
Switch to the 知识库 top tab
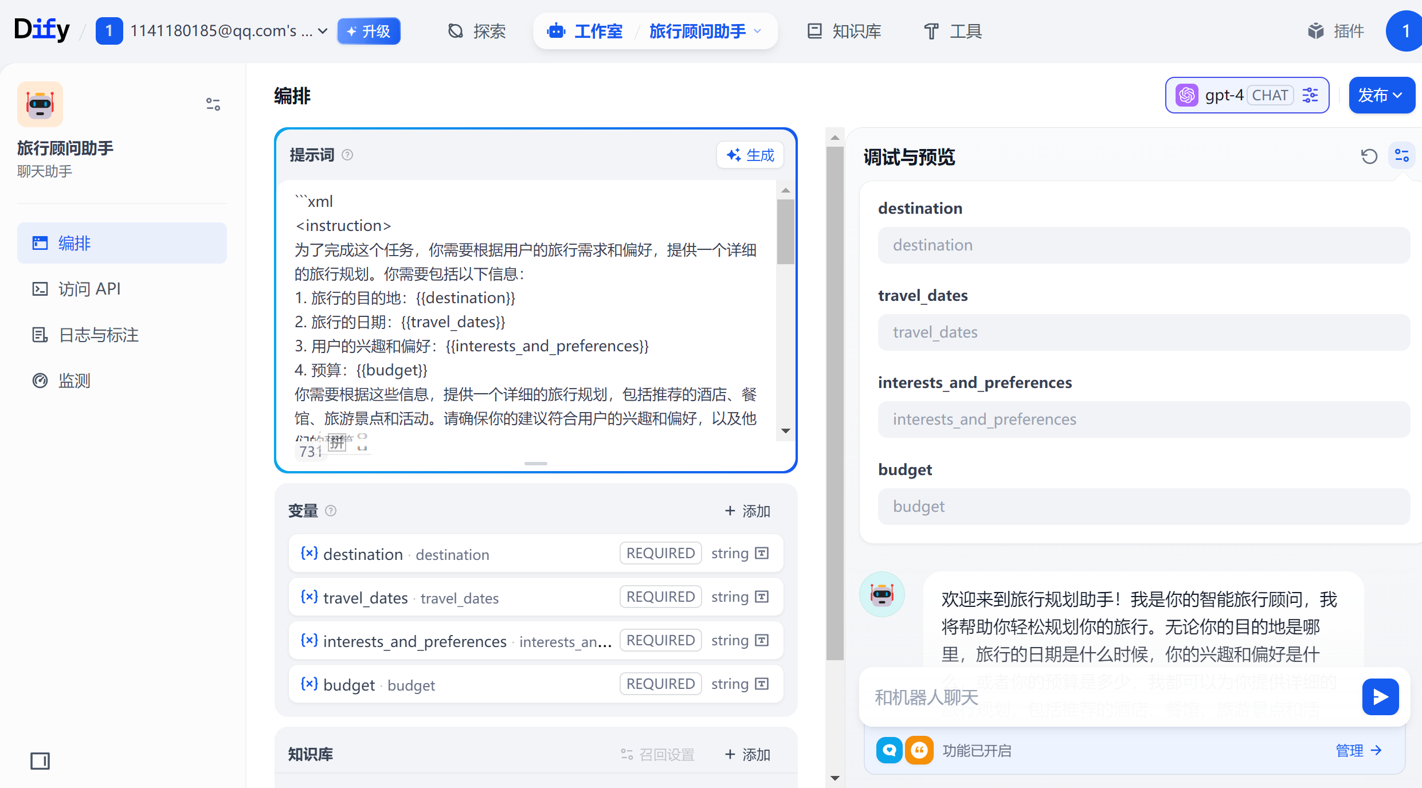[x=844, y=31]
